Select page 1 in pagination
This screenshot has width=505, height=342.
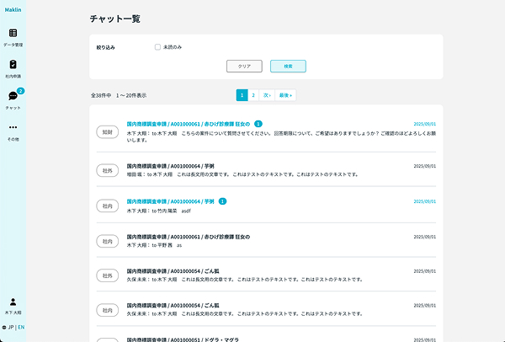click(242, 95)
